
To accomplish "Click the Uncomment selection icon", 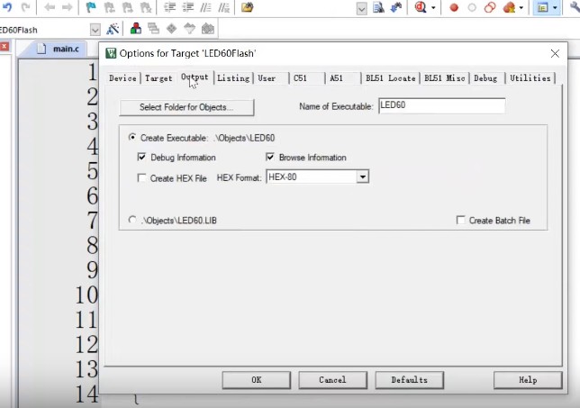I will tap(223, 7).
